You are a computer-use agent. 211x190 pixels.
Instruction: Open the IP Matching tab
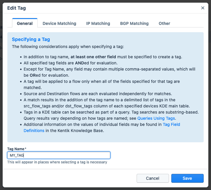pos(98,23)
